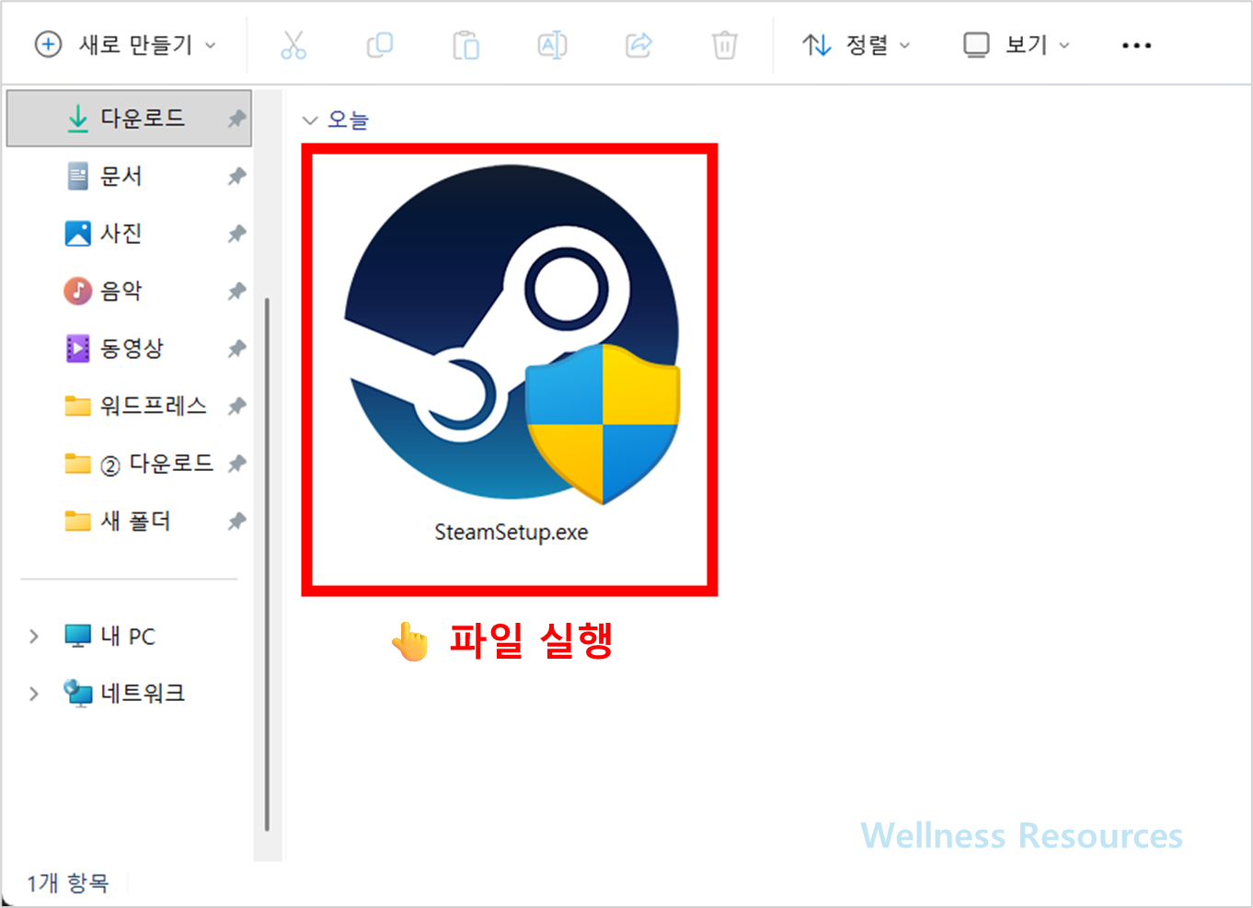This screenshot has height=908, width=1253.
Task: Click the pin icon beside 사진
Action: (237, 234)
